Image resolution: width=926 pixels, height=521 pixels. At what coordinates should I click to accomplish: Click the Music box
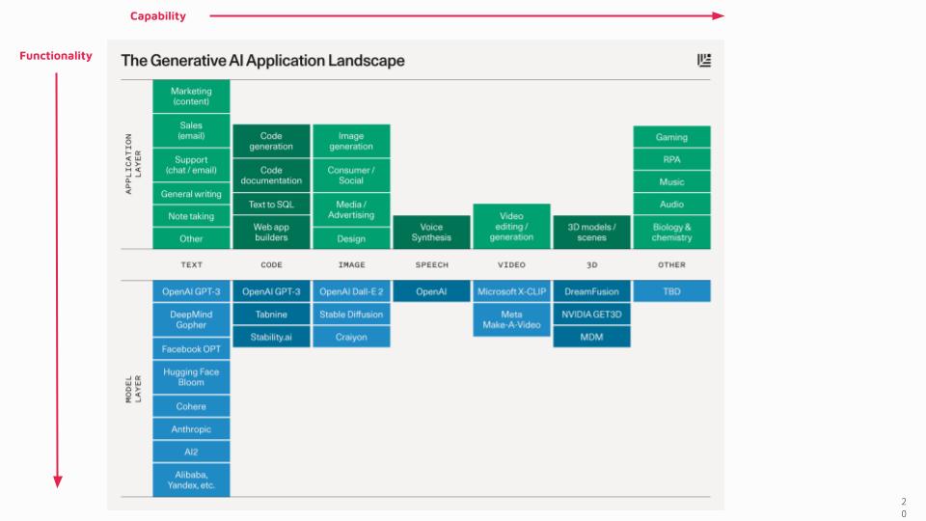click(x=672, y=182)
